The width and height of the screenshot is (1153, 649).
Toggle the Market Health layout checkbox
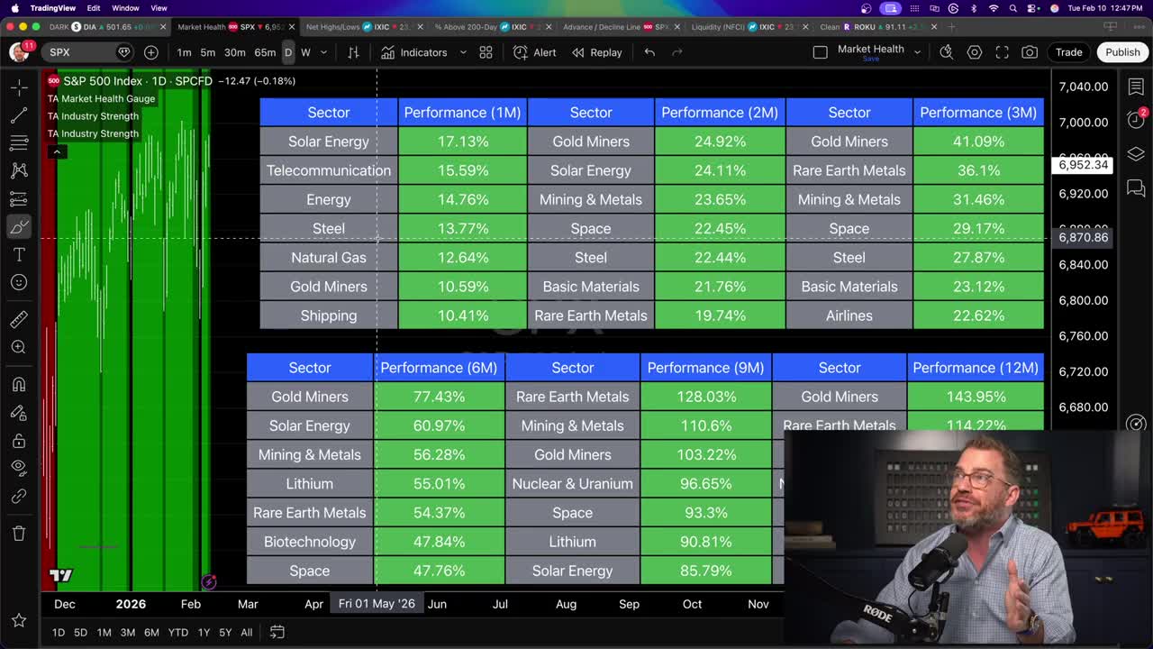click(x=821, y=51)
